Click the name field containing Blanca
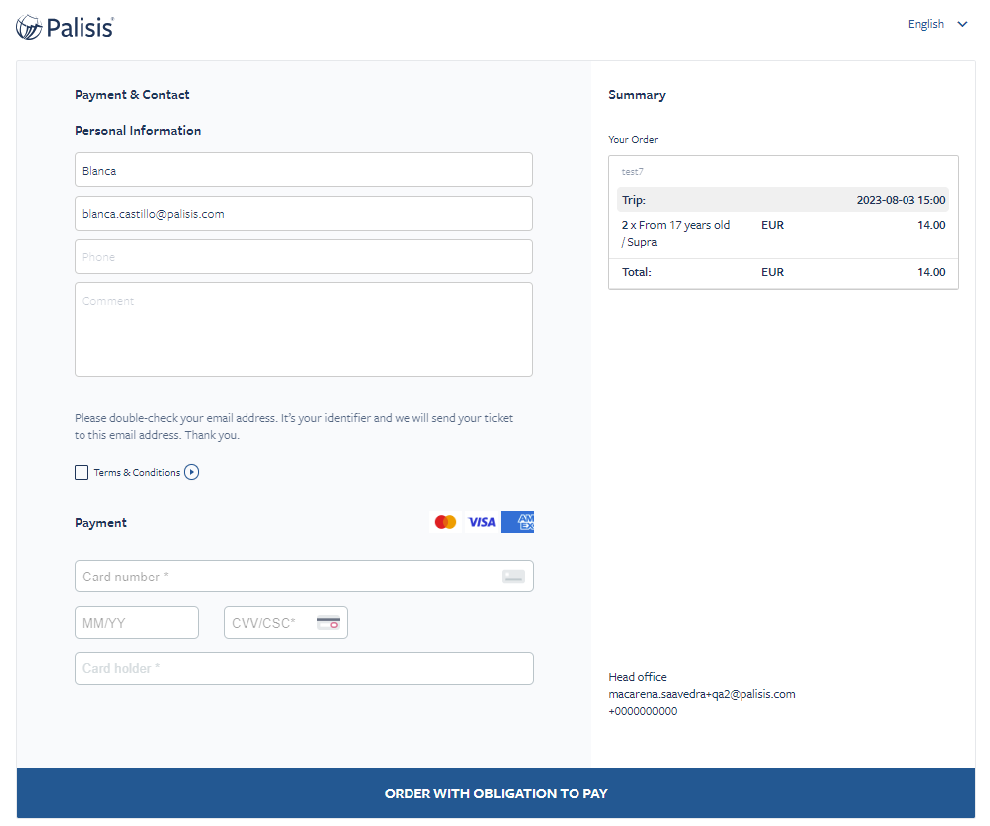This screenshot has height=826, width=990. coord(303,170)
